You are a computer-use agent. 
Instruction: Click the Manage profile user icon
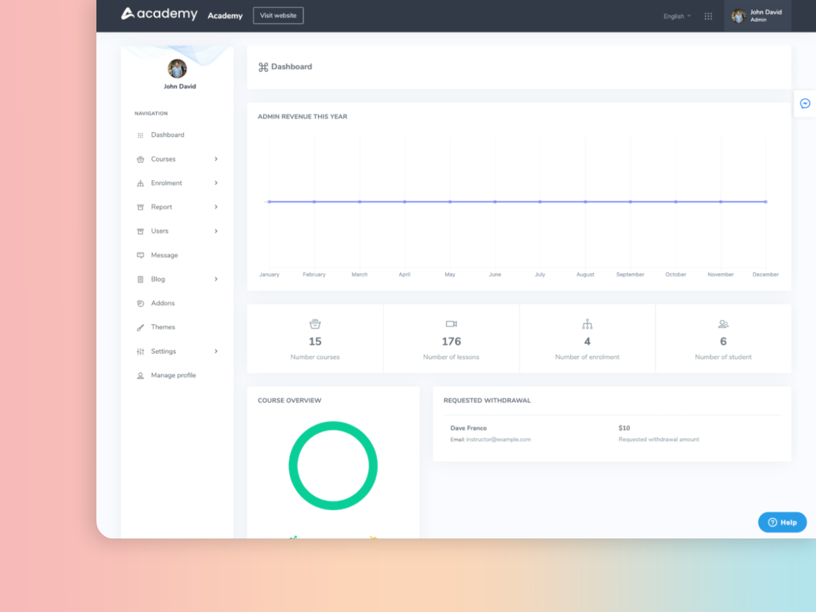click(x=140, y=375)
